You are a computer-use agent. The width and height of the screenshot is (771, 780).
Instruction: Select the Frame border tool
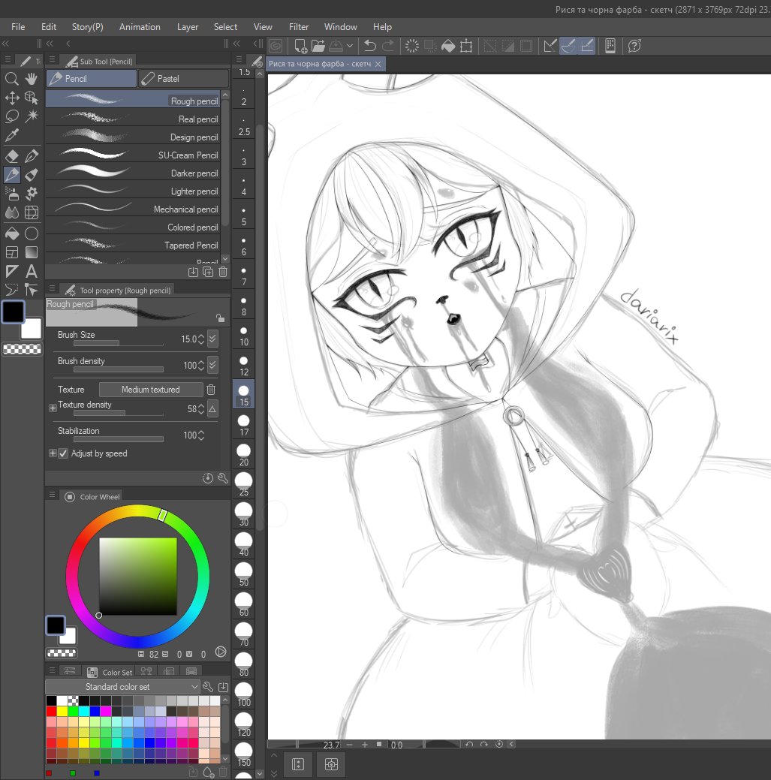pos(12,252)
